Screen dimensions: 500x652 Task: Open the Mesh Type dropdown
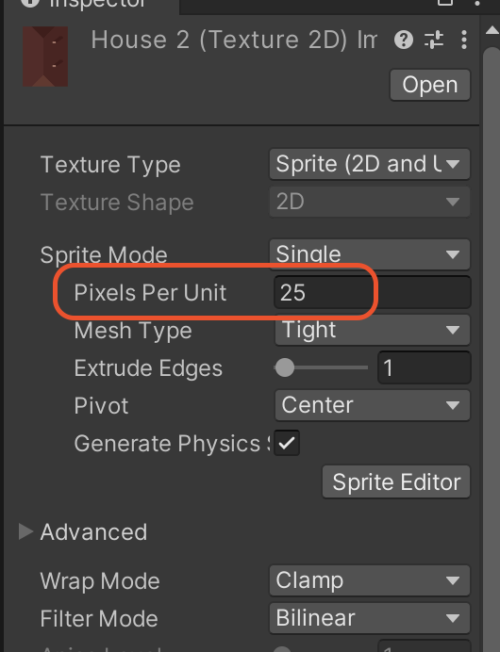click(x=373, y=330)
